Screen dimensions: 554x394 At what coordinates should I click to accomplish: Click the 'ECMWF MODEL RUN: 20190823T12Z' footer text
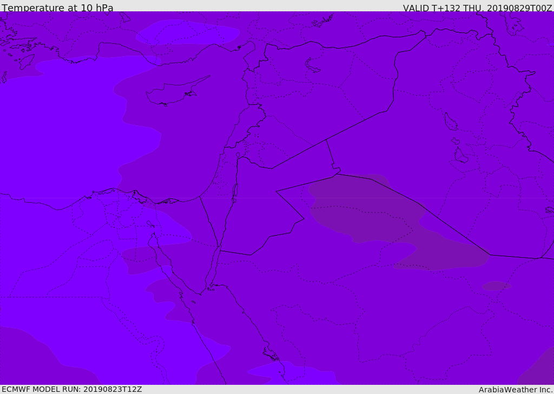pos(72,389)
